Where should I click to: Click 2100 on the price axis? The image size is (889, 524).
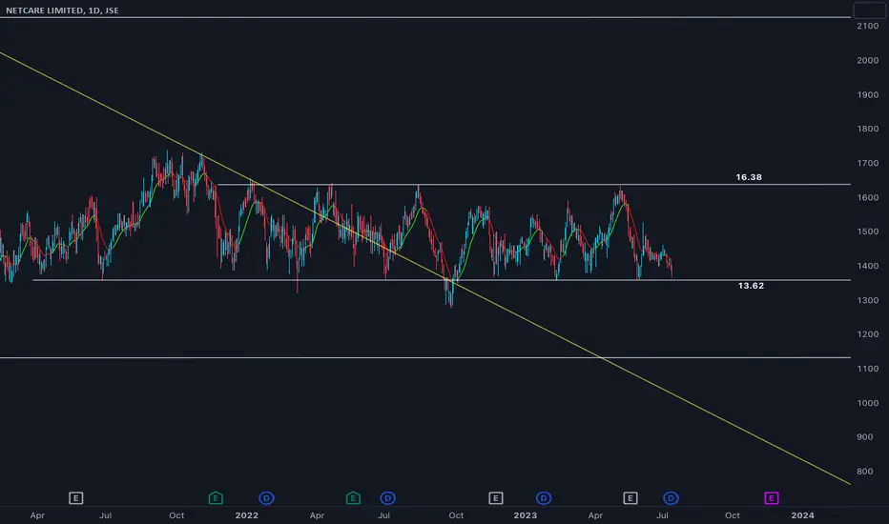867,26
